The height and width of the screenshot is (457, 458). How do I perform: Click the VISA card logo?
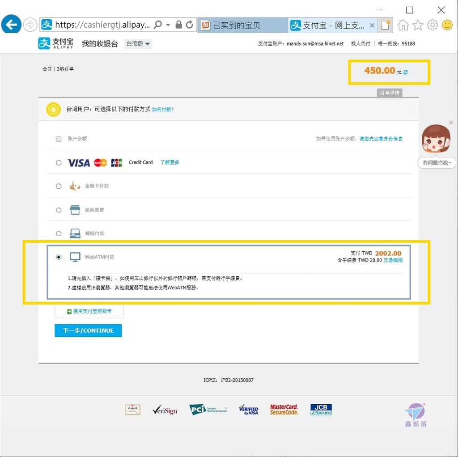[79, 163]
